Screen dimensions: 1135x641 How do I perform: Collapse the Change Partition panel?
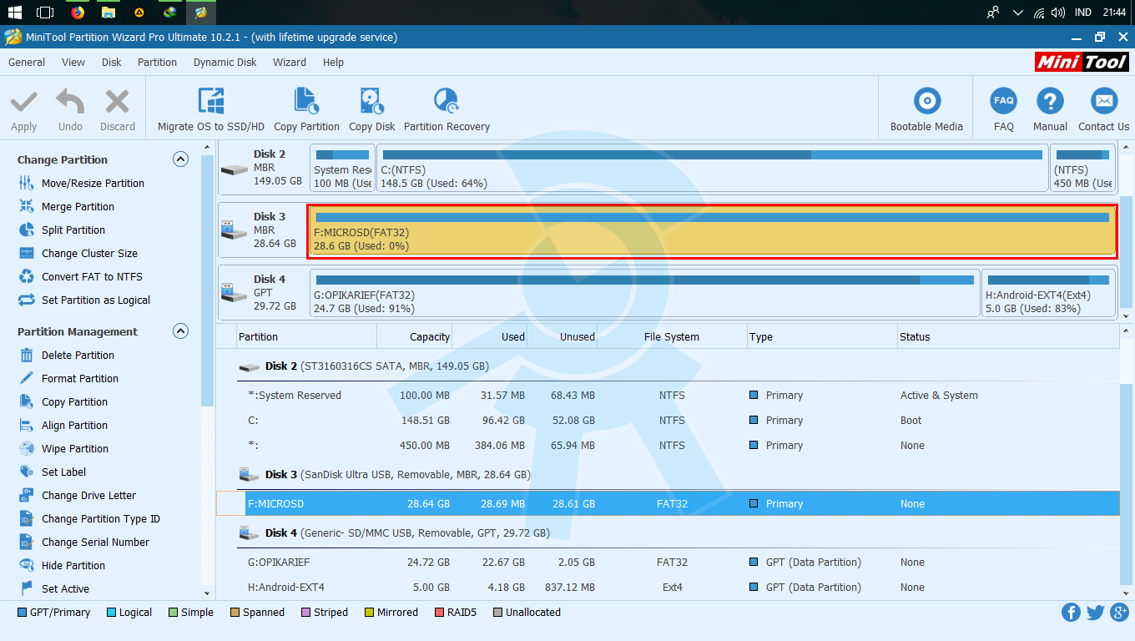point(180,159)
